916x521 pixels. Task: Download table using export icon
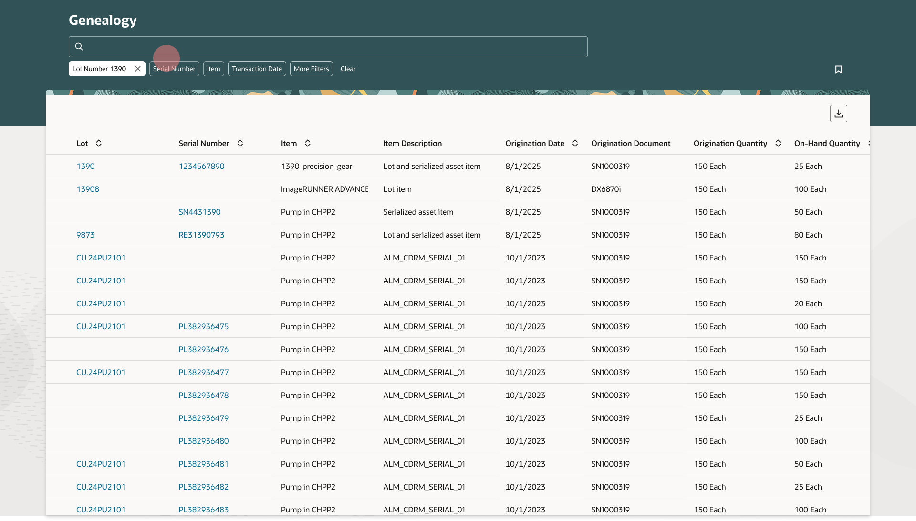838,114
